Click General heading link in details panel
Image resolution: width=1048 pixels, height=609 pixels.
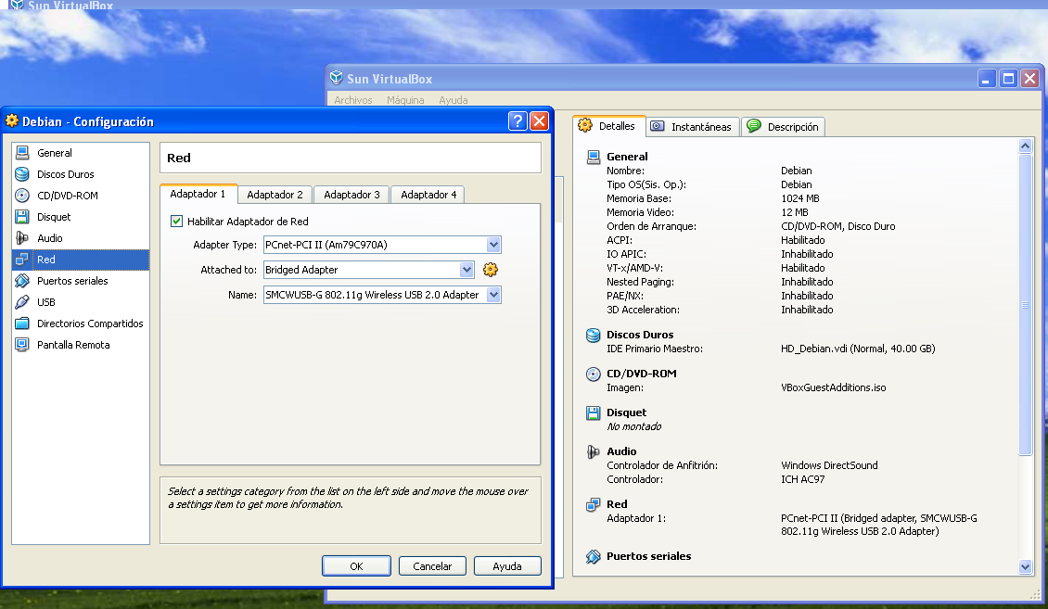click(x=627, y=157)
